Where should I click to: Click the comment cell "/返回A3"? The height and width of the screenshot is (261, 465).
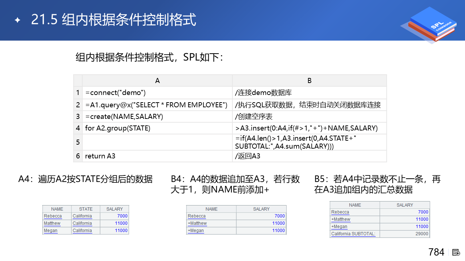click(x=310, y=156)
